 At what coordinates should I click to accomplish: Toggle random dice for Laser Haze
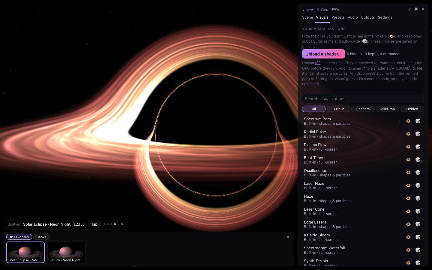point(418,185)
